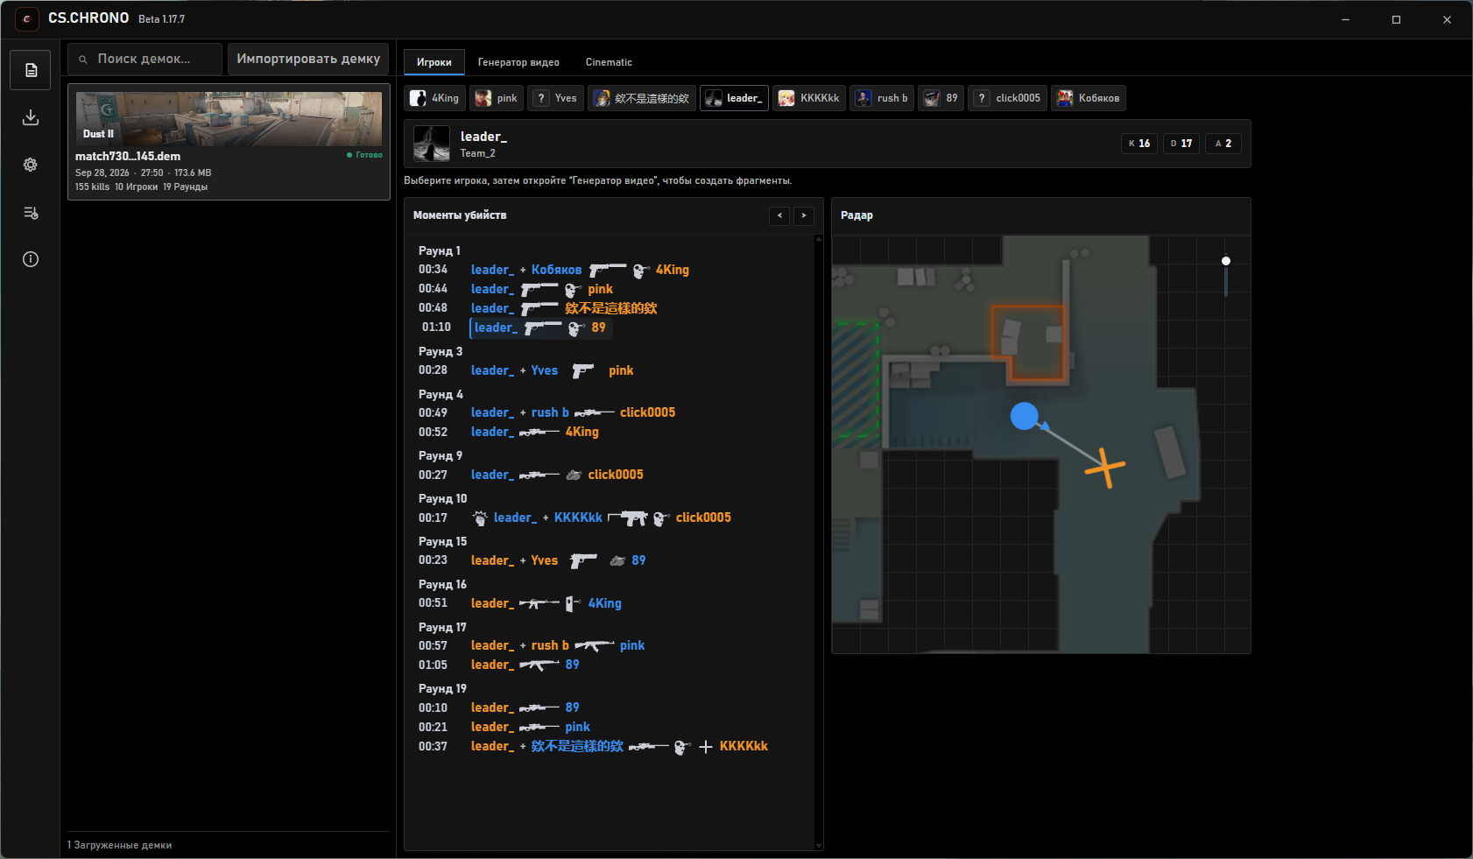The height and width of the screenshot is (859, 1473).
Task: Select player Кобяков chip
Action: coord(1089,98)
